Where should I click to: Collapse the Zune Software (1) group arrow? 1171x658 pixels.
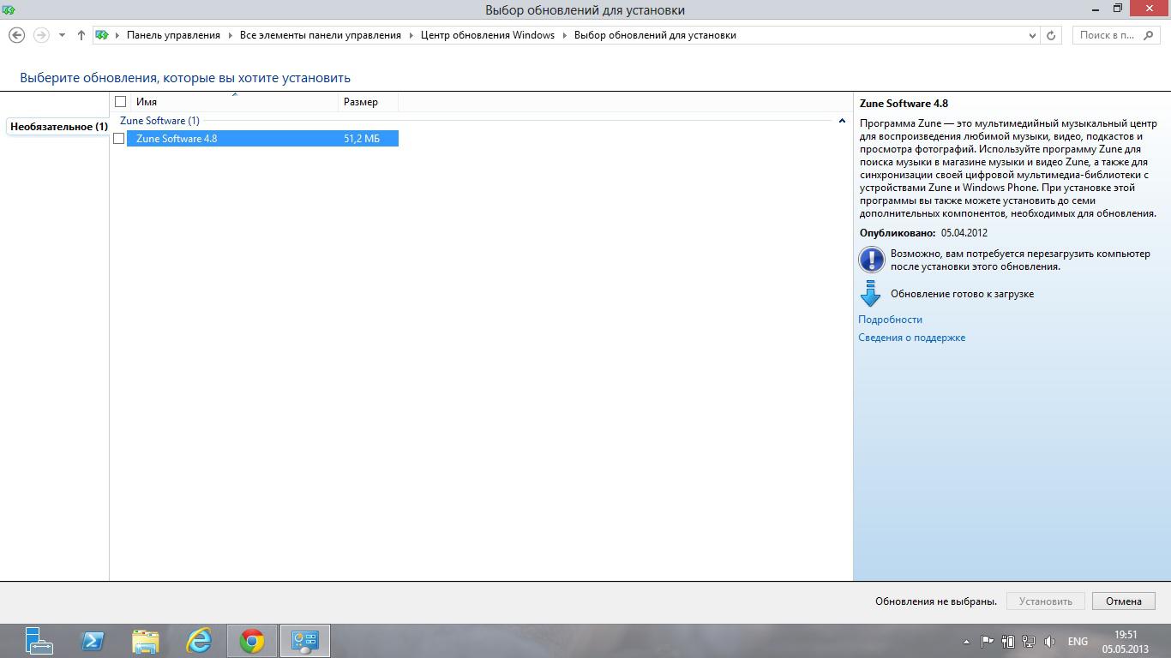click(x=842, y=121)
